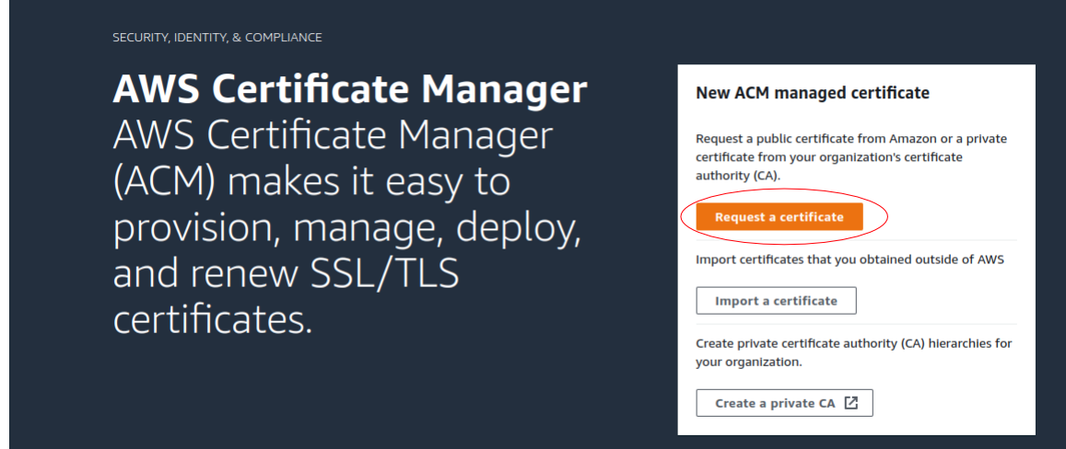The image size is (1066, 449).
Task: Click the description starting 'AWS Certificate Manager (ACM) makes it easy'
Action: coord(346,227)
